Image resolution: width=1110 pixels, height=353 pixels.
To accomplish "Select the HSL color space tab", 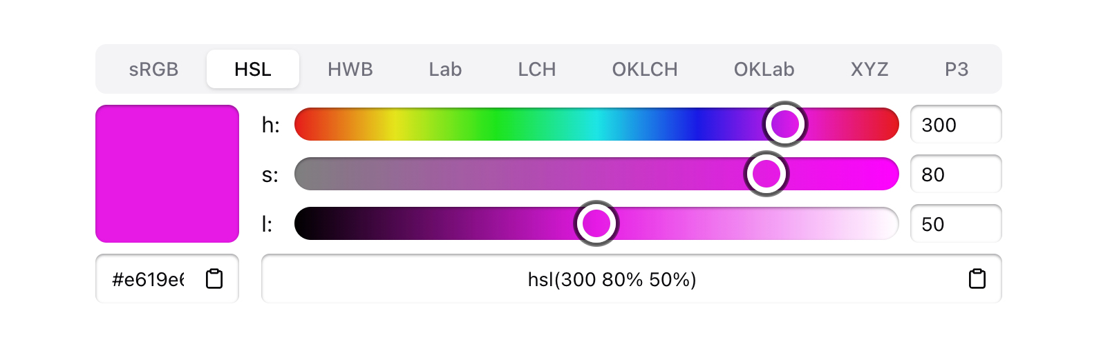I will pos(253,69).
